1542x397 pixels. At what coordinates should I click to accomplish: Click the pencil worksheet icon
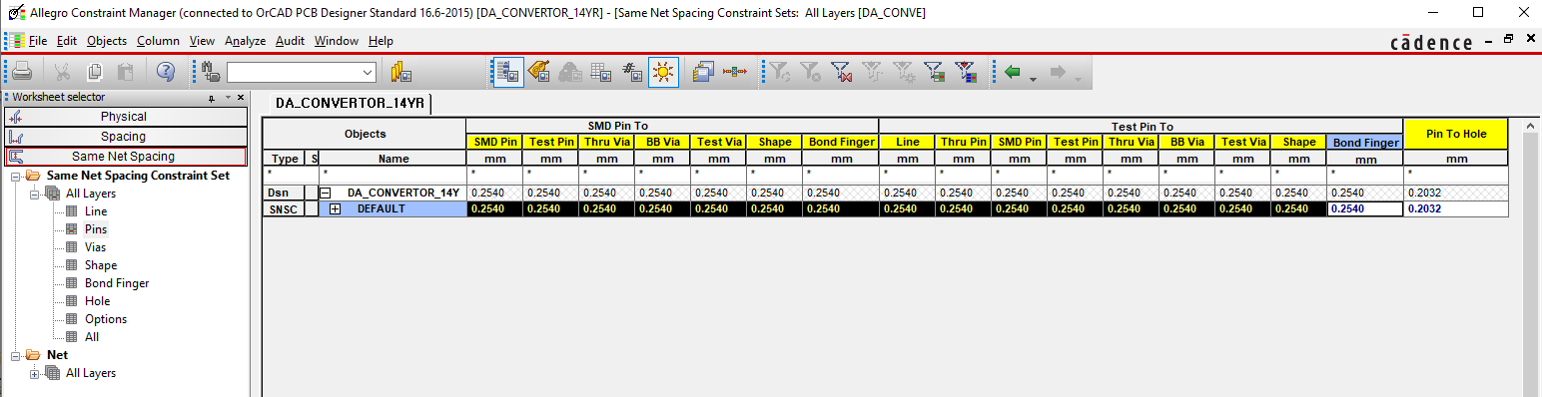click(539, 72)
